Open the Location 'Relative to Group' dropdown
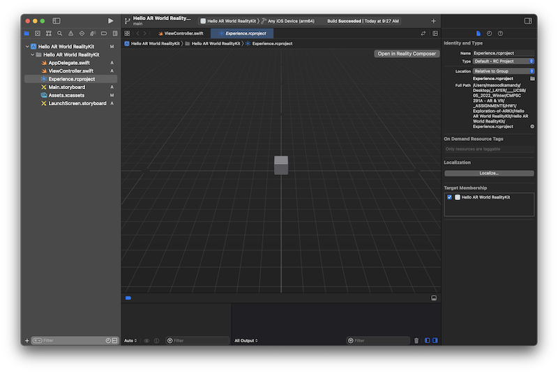This screenshot has height=373, width=558. pyautogui.click(x=503, y=71)
